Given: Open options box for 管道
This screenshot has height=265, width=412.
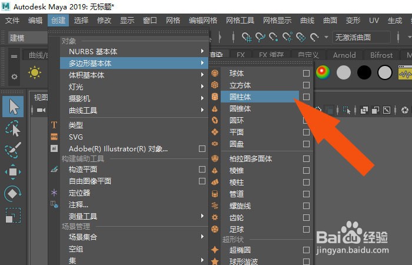Looking at the screenshot, I should (306, 194).
